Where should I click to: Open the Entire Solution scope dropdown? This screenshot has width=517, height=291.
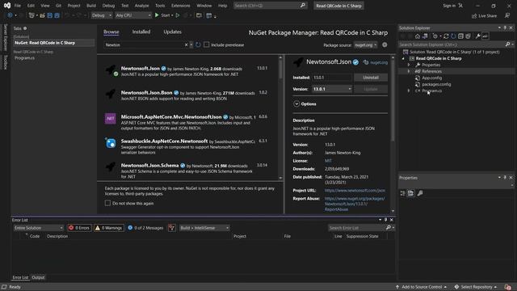tap(38, 228)
